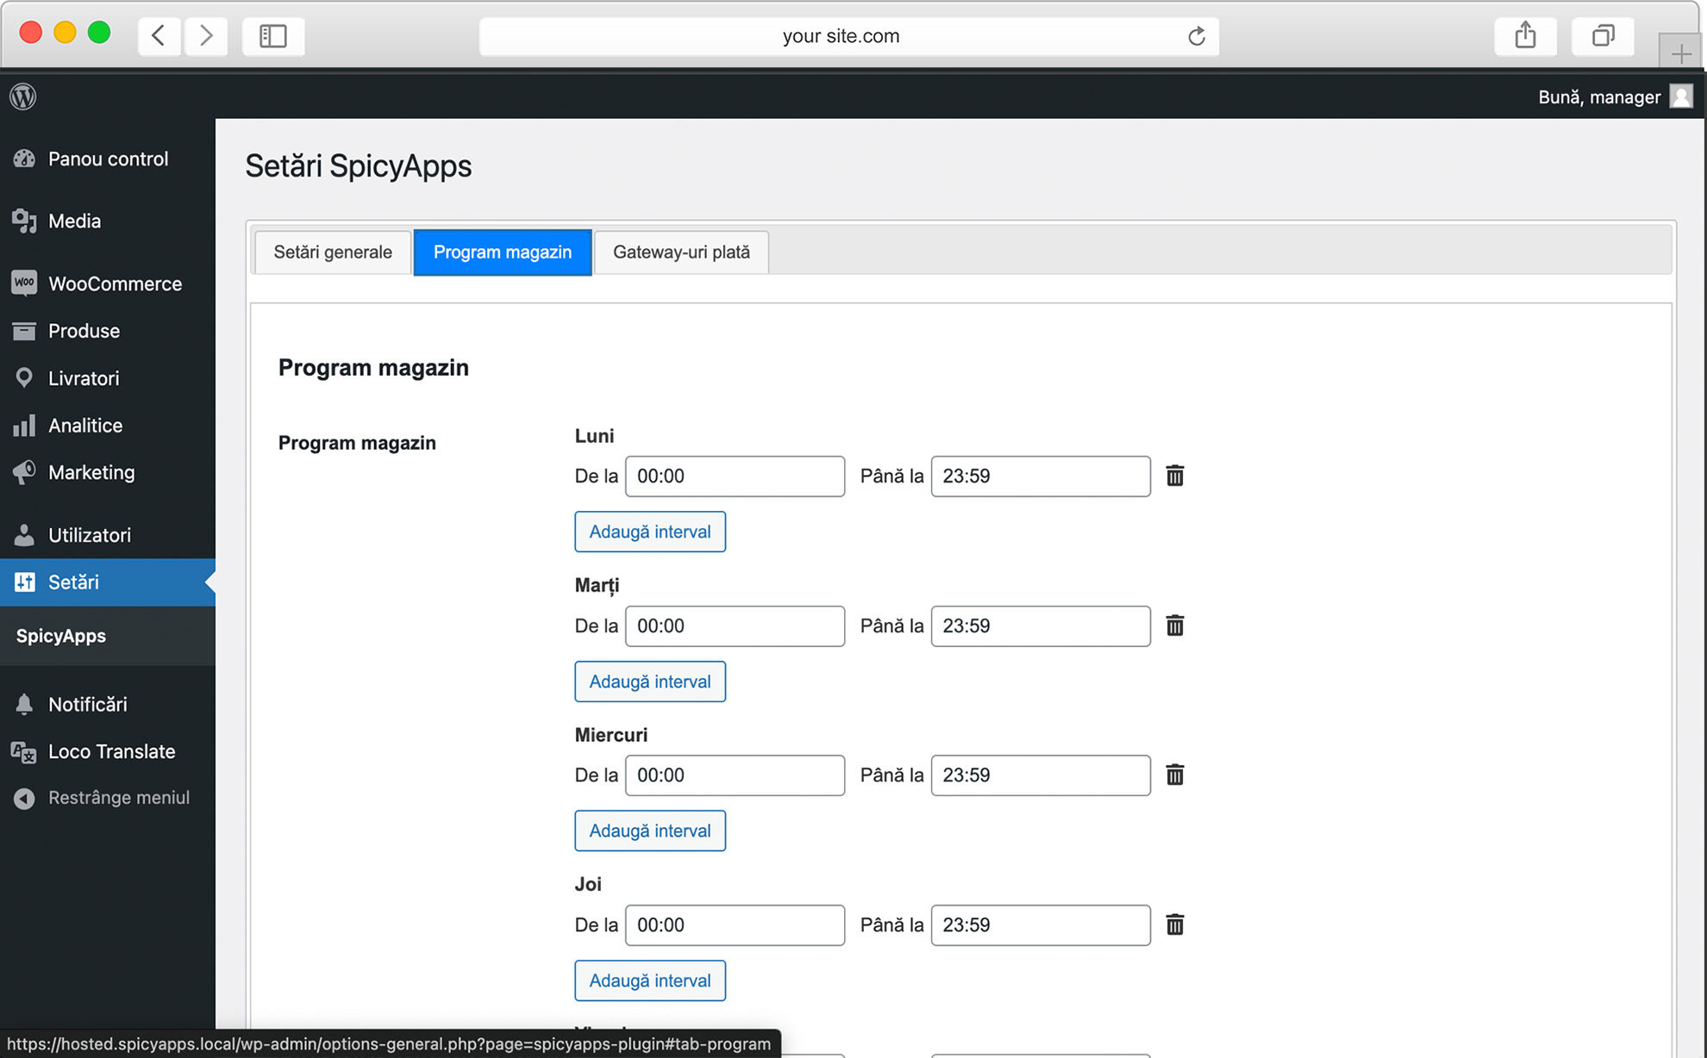1707x1058 pixels.
Task: Edit Miercuri De la time field
Action: point(735,775)
